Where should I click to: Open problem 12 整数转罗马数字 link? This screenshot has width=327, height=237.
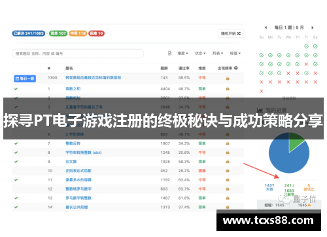point(78,189)
